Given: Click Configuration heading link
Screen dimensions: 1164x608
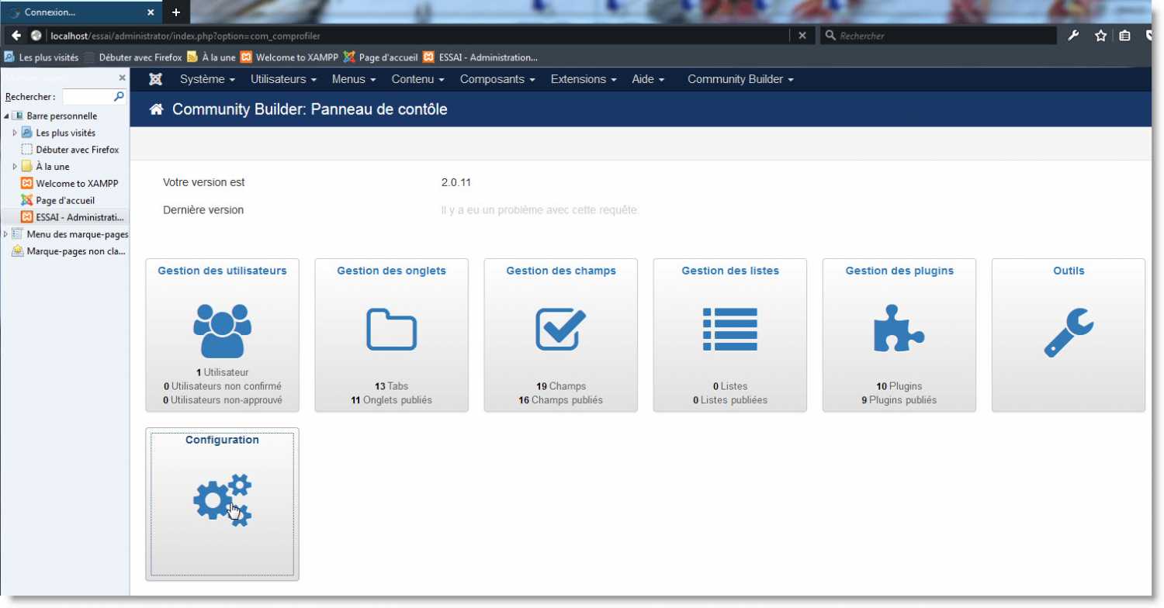Looking at the screenshot, I should 222,440.
